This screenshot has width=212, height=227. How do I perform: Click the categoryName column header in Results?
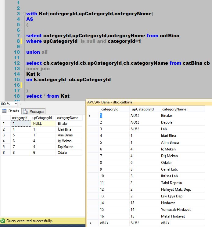[x=69, y=118]
